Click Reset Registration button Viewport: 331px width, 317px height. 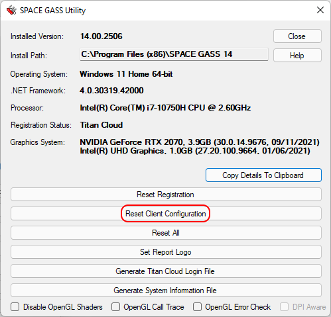click(x=166, y=195)
